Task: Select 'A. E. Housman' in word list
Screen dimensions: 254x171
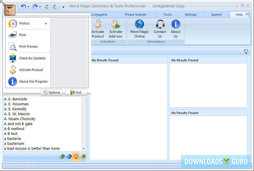Action: [16, 104]
